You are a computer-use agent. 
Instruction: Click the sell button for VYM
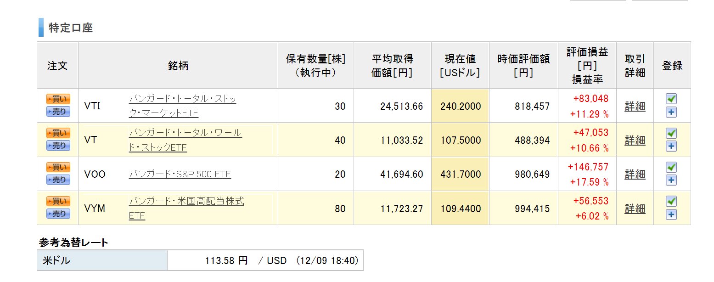point(58,214)
